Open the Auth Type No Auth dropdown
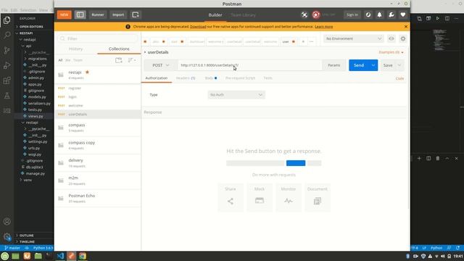 click(236, 95)
